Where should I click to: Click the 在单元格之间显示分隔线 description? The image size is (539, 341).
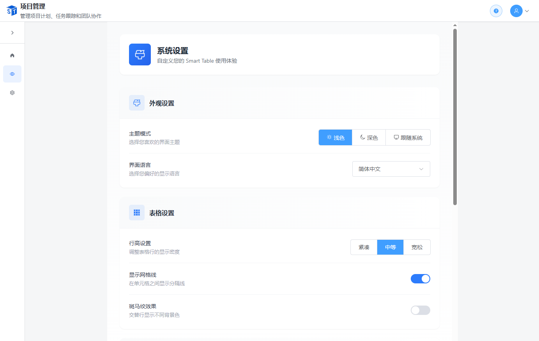(157, 283)
